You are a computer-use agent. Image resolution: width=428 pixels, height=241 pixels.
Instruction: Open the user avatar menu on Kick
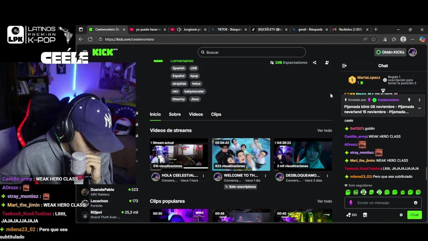coord(413,52)
